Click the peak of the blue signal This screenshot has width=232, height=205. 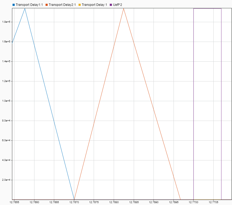tap(25, 9)
